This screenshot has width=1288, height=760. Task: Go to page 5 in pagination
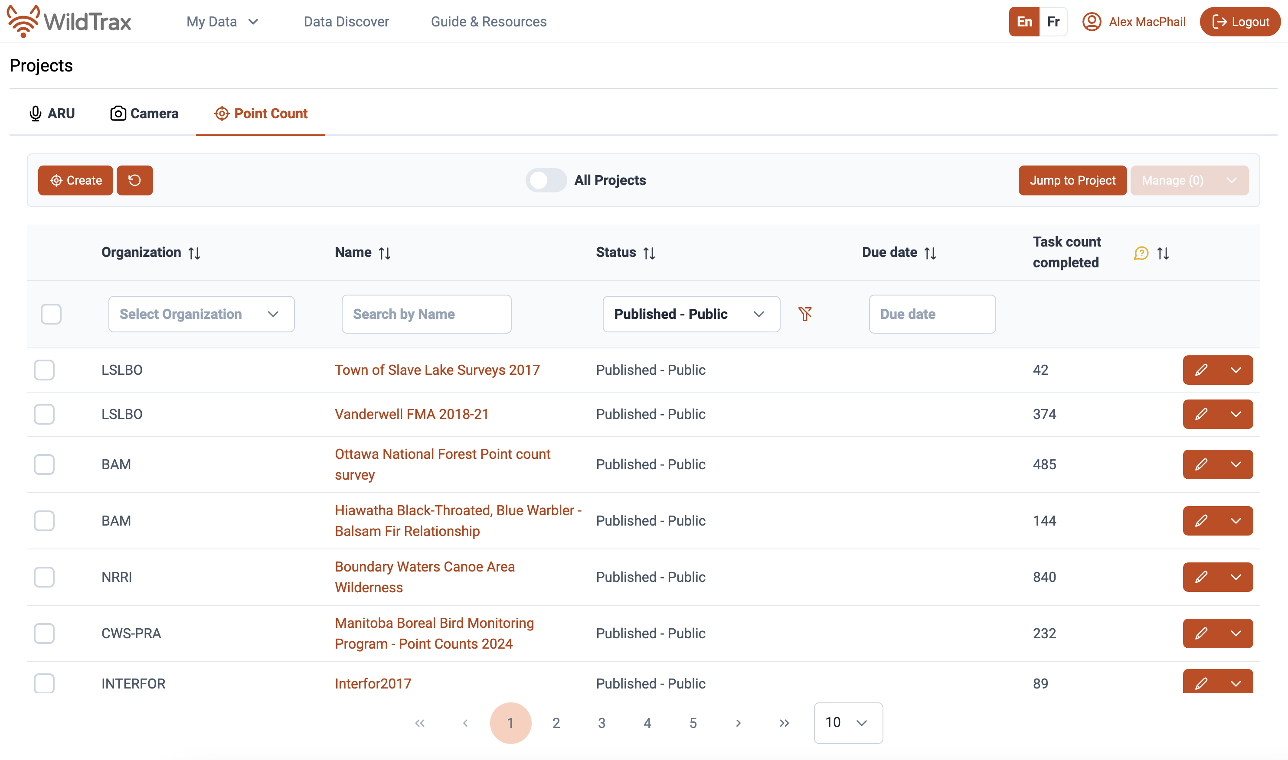coord(693,723)
